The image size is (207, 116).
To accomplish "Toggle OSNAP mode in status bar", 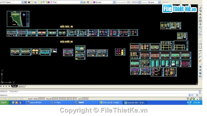I will click(56, 99).
